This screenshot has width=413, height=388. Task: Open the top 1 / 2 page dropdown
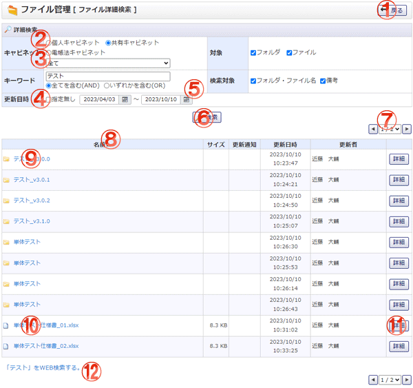[390, 129]
